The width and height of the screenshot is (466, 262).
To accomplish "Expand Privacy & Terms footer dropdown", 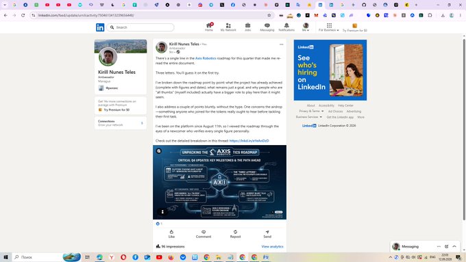I will pyautogui.click(x=311, y=112).
